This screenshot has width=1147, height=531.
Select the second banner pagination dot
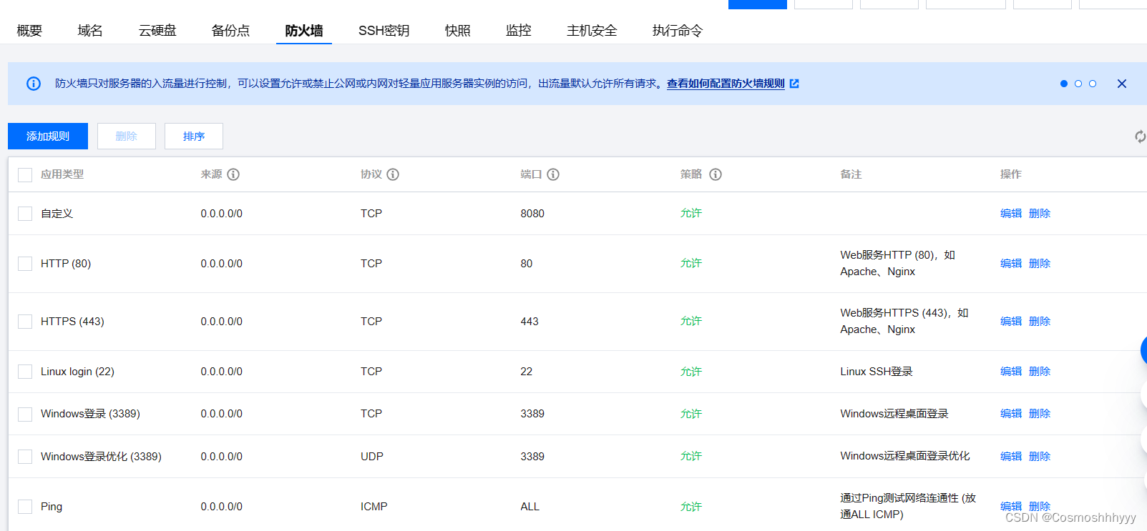pos(1078,84)
